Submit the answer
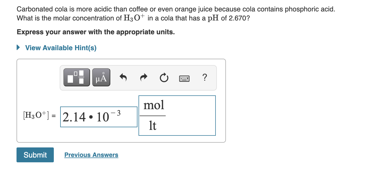The image size is (386, 174). point(35,155)
